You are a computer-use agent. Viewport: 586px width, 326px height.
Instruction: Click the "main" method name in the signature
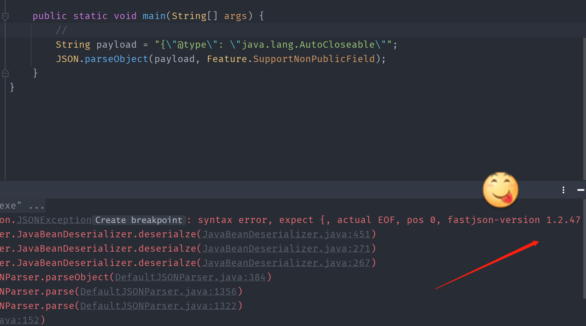[154, 16]
